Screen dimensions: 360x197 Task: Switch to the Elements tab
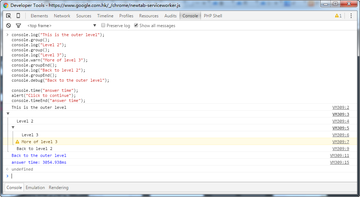click(39, 16)
